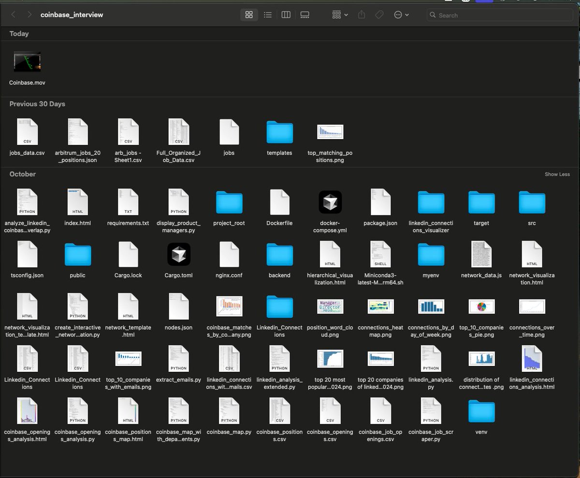This screenshot has height=478, width=580.
Task: Go forward with the Finder forward arrow
Action: pyautogui.click(x=29, y=15)
